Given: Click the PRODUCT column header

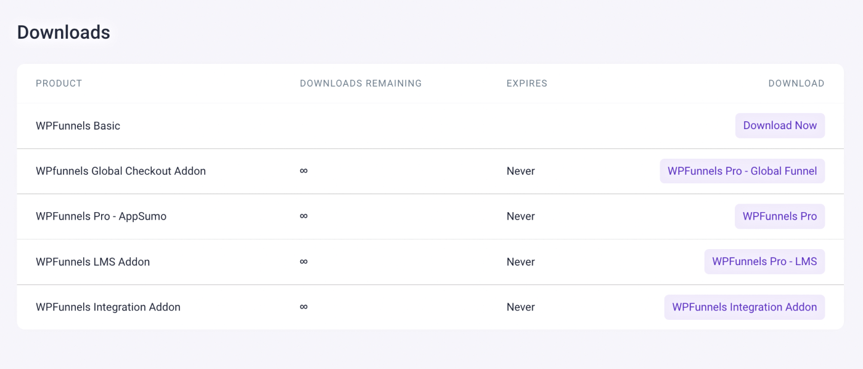Looking at the screenshot, I should pyautogui.click(x=59, y=84).
